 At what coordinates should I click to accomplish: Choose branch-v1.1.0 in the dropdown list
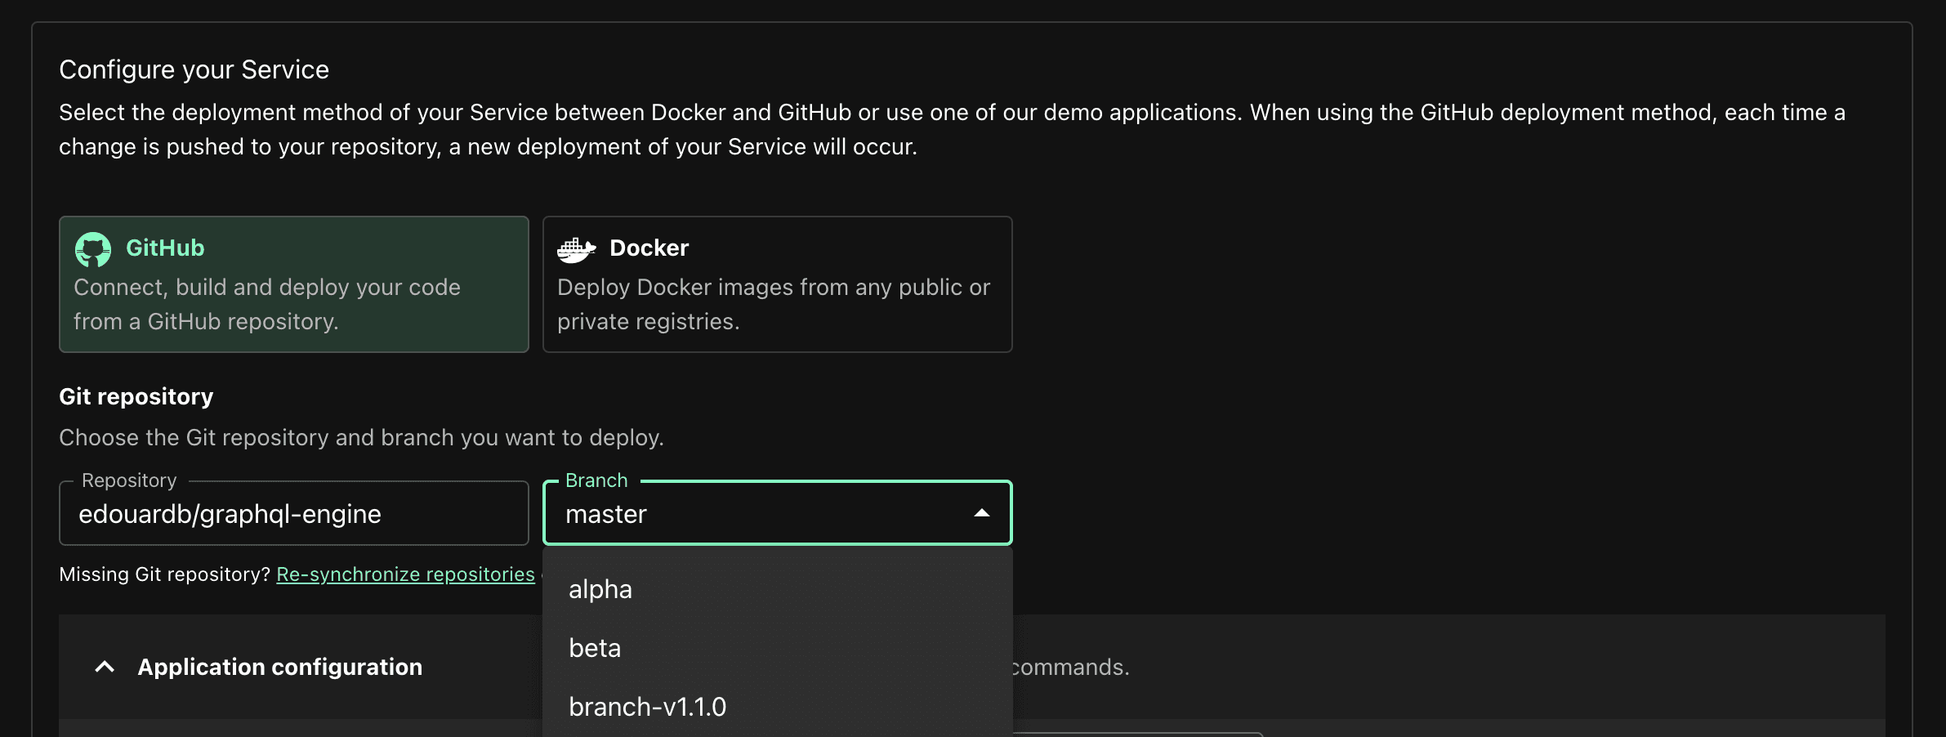(x=647, y=707)
